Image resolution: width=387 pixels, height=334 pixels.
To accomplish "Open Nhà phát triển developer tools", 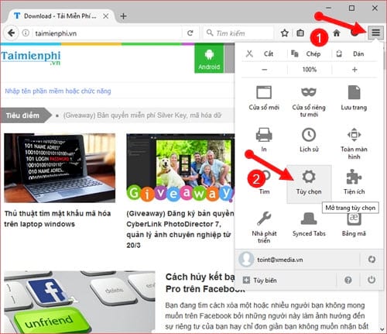I will coord(264,227).
